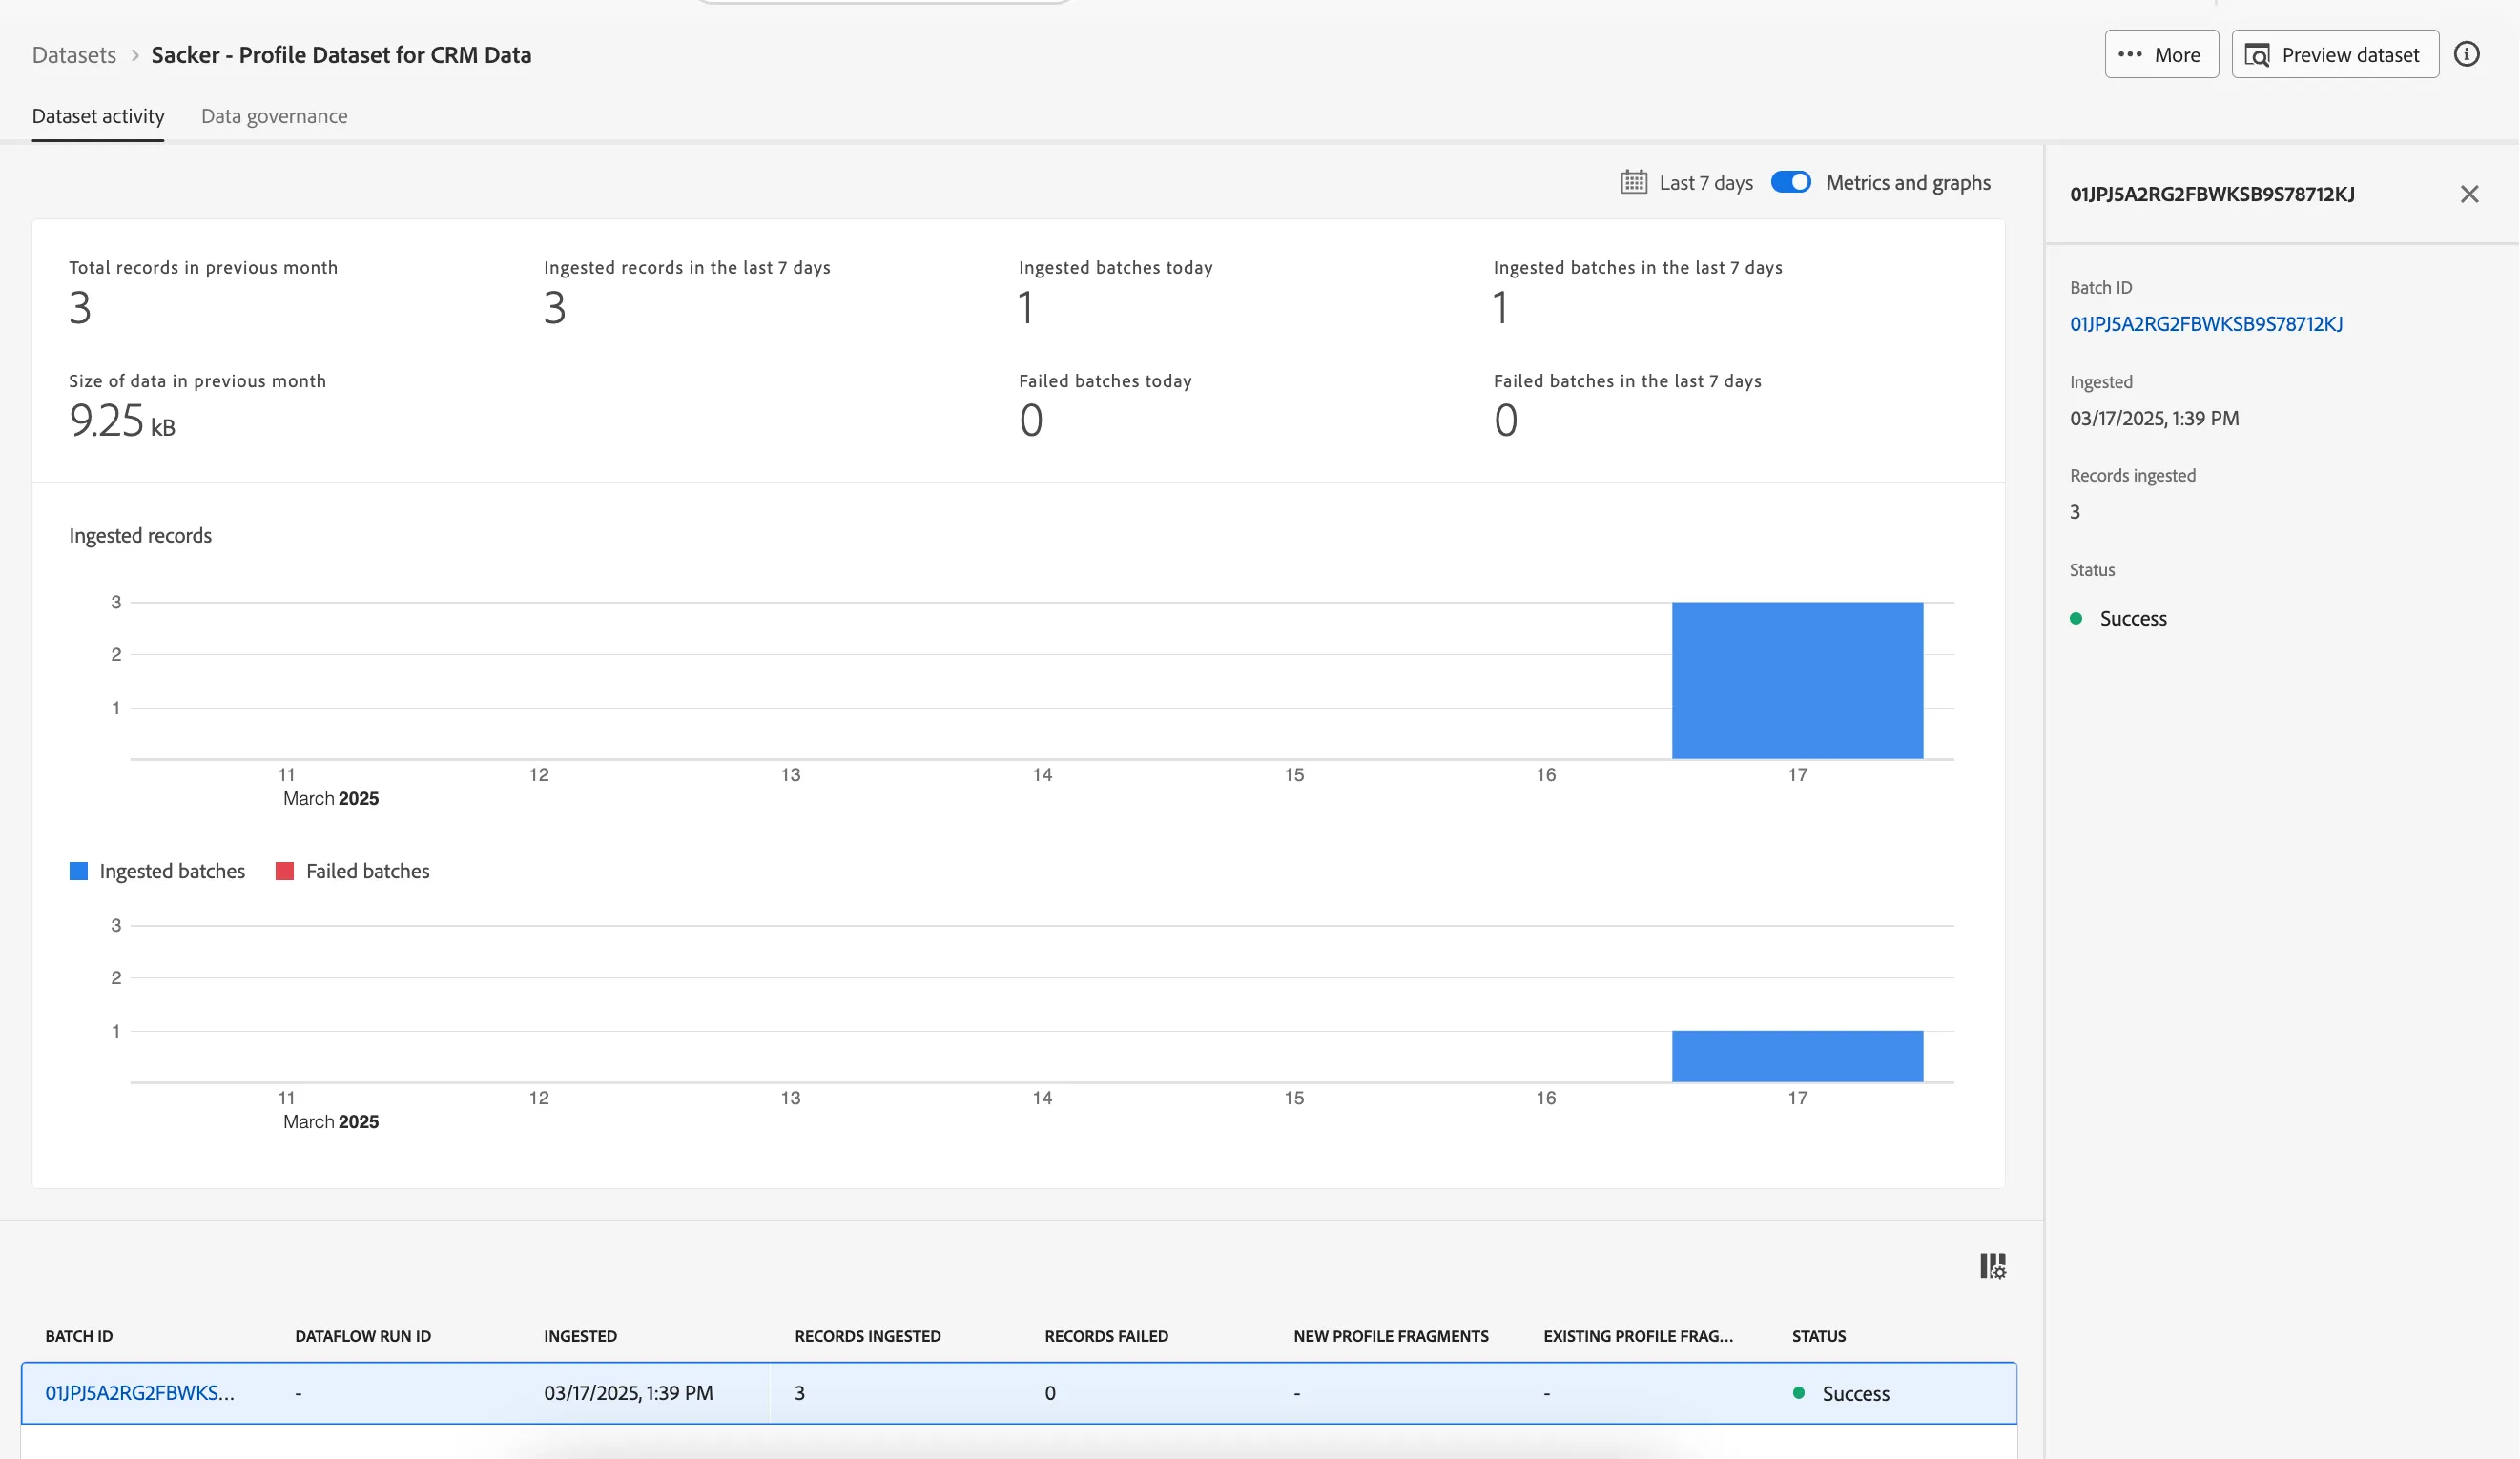Toggle the Metrics and graphs switch

pyautogui.click(x=1790, y=182)
